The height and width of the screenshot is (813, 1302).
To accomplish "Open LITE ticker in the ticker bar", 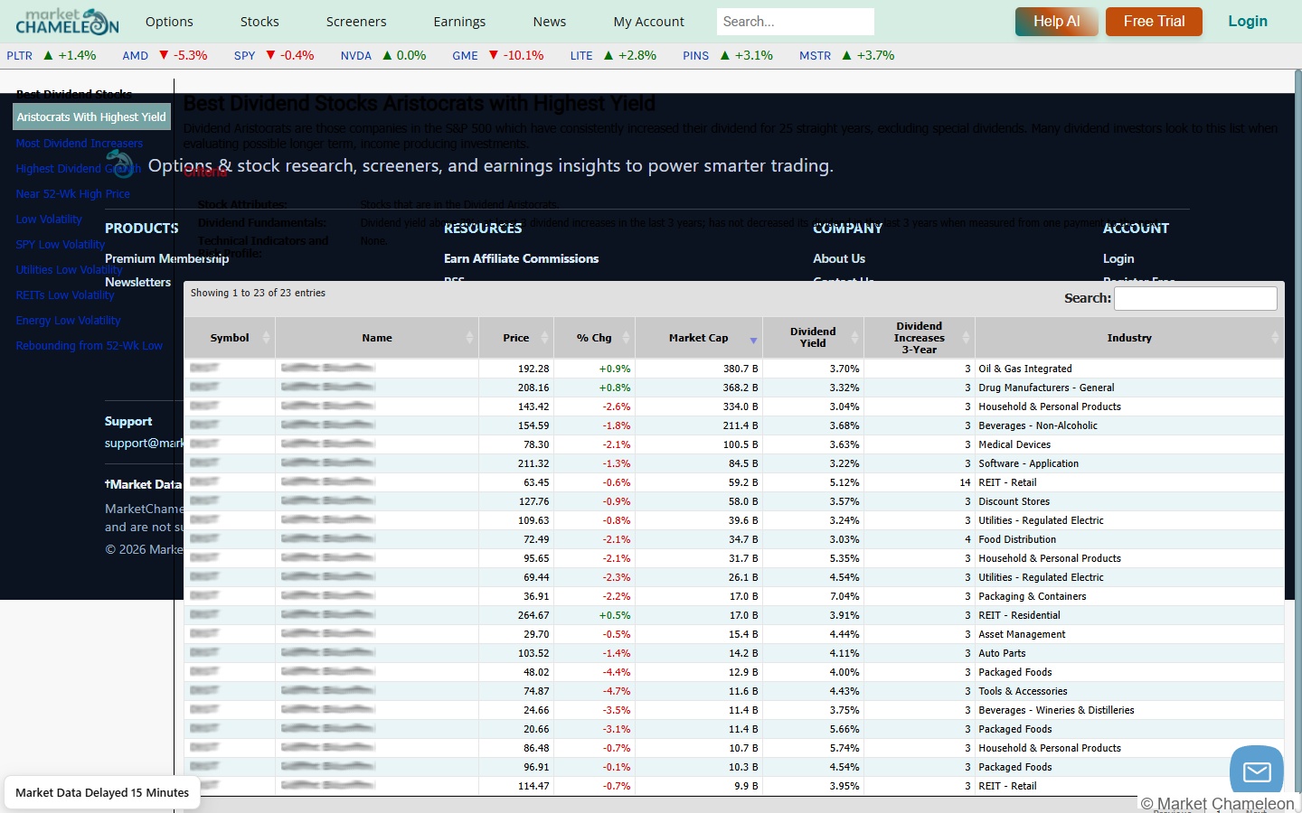I will point(581,56).
